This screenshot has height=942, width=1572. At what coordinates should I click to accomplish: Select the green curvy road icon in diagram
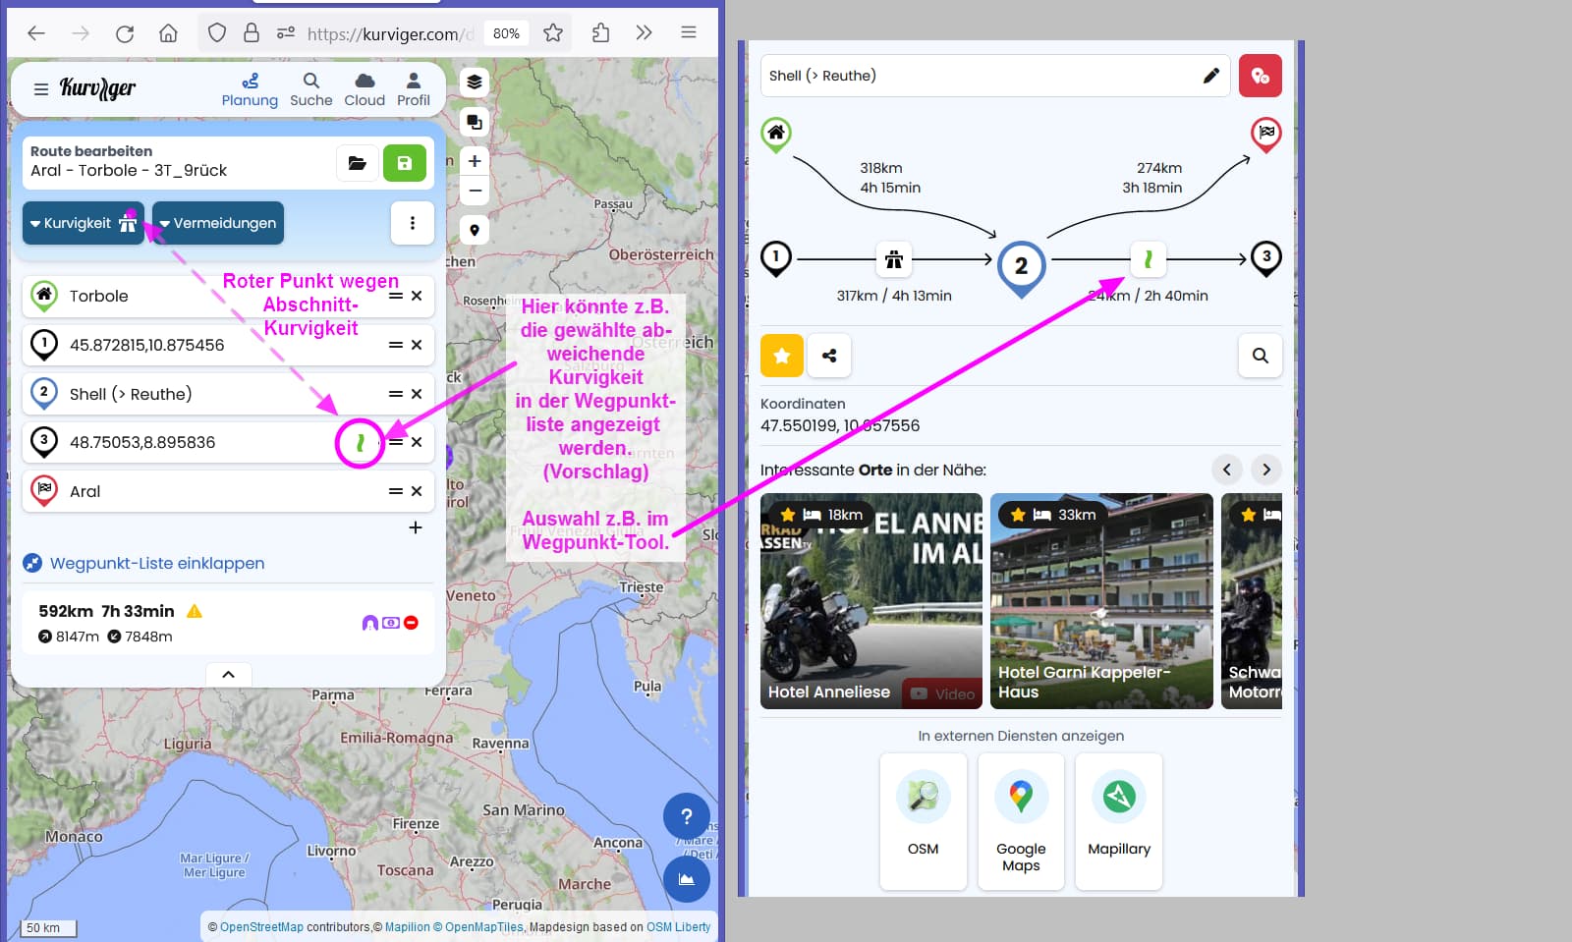click(1148, 259)
